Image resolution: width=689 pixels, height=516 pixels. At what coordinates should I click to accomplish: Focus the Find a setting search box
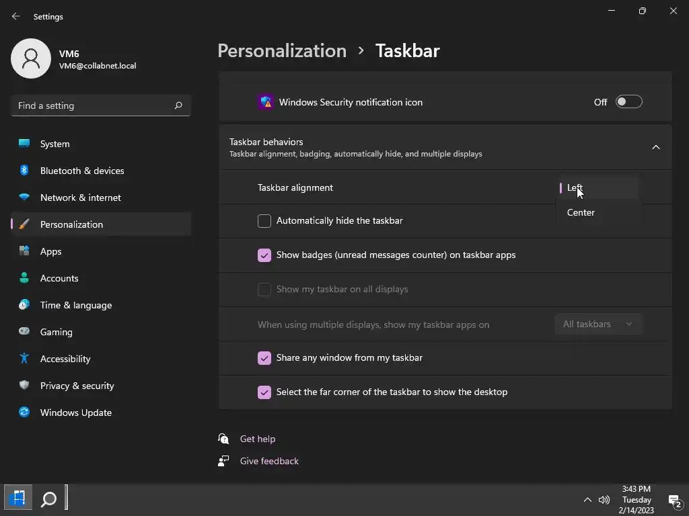click(101, 105)
